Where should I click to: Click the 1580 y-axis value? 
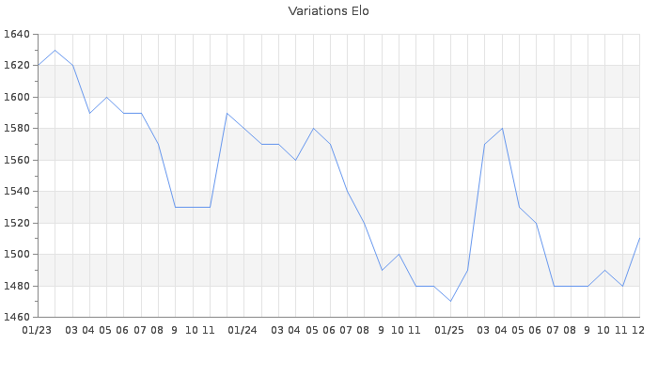(16, 129)
